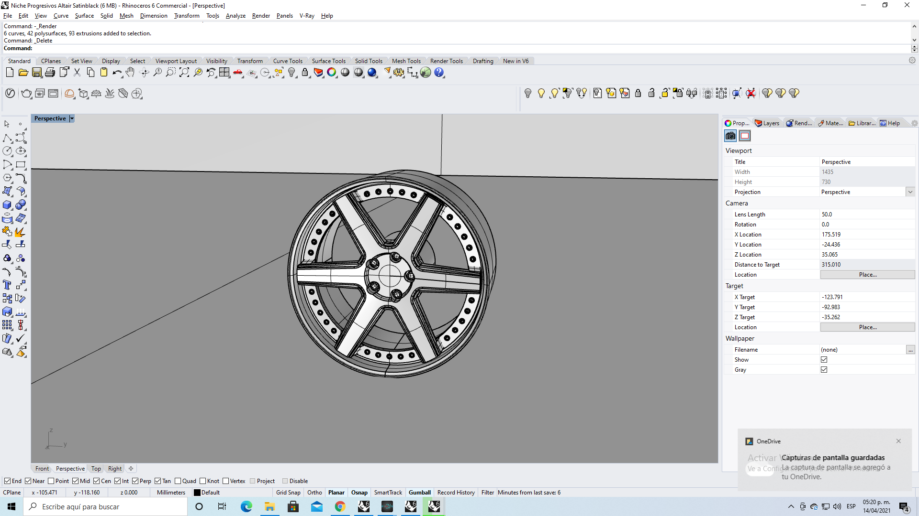Select the Polygon tool in left toolbar
Viewport: 919px width, 516px height.
tap(7, 178)
